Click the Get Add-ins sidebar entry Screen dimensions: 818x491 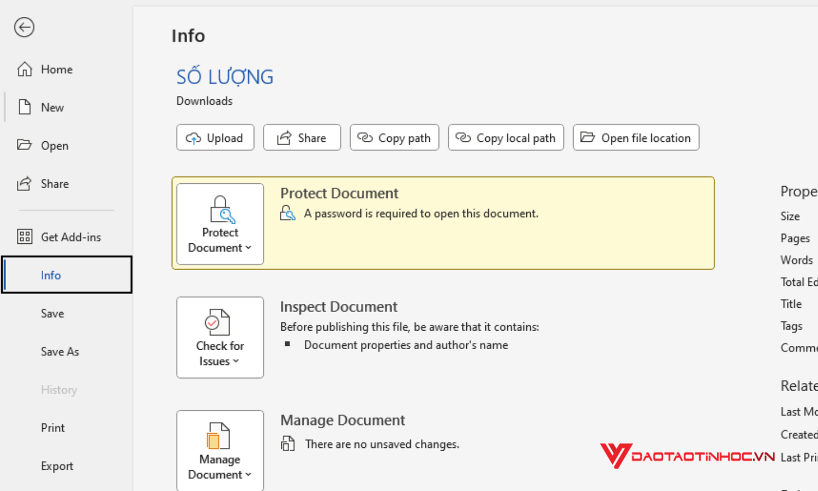tap(71, 237)
